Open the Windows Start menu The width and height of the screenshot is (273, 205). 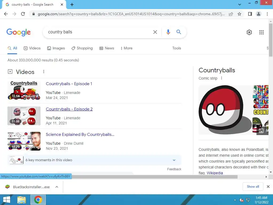point(6,200)
